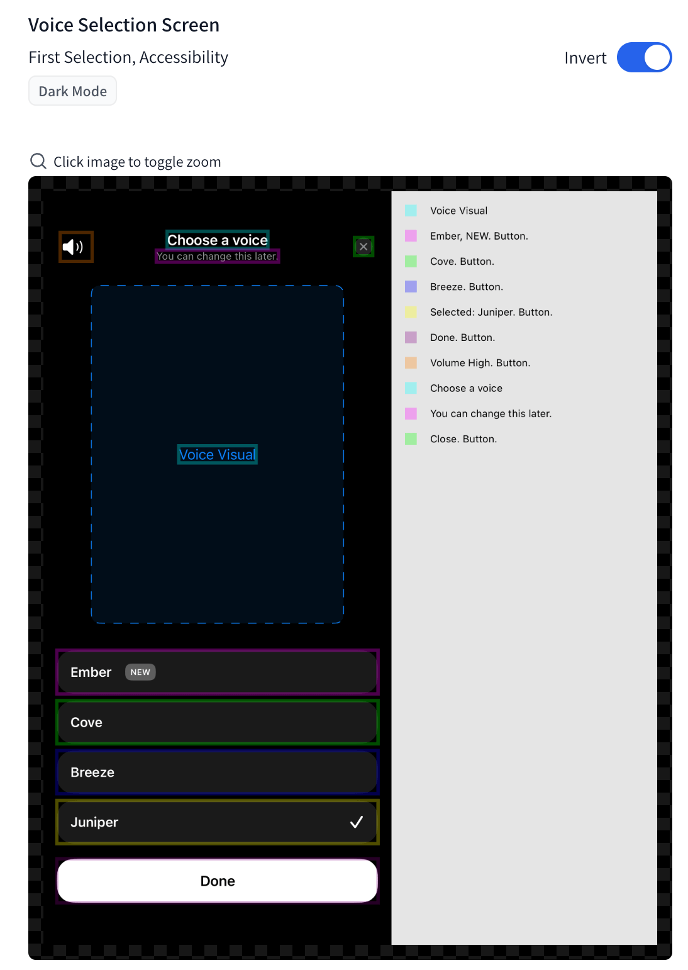Click the yellow Selected Juniper legend swatch
Image resolution: width=688 pixels, height=970 pixels.
pos(411,312)
